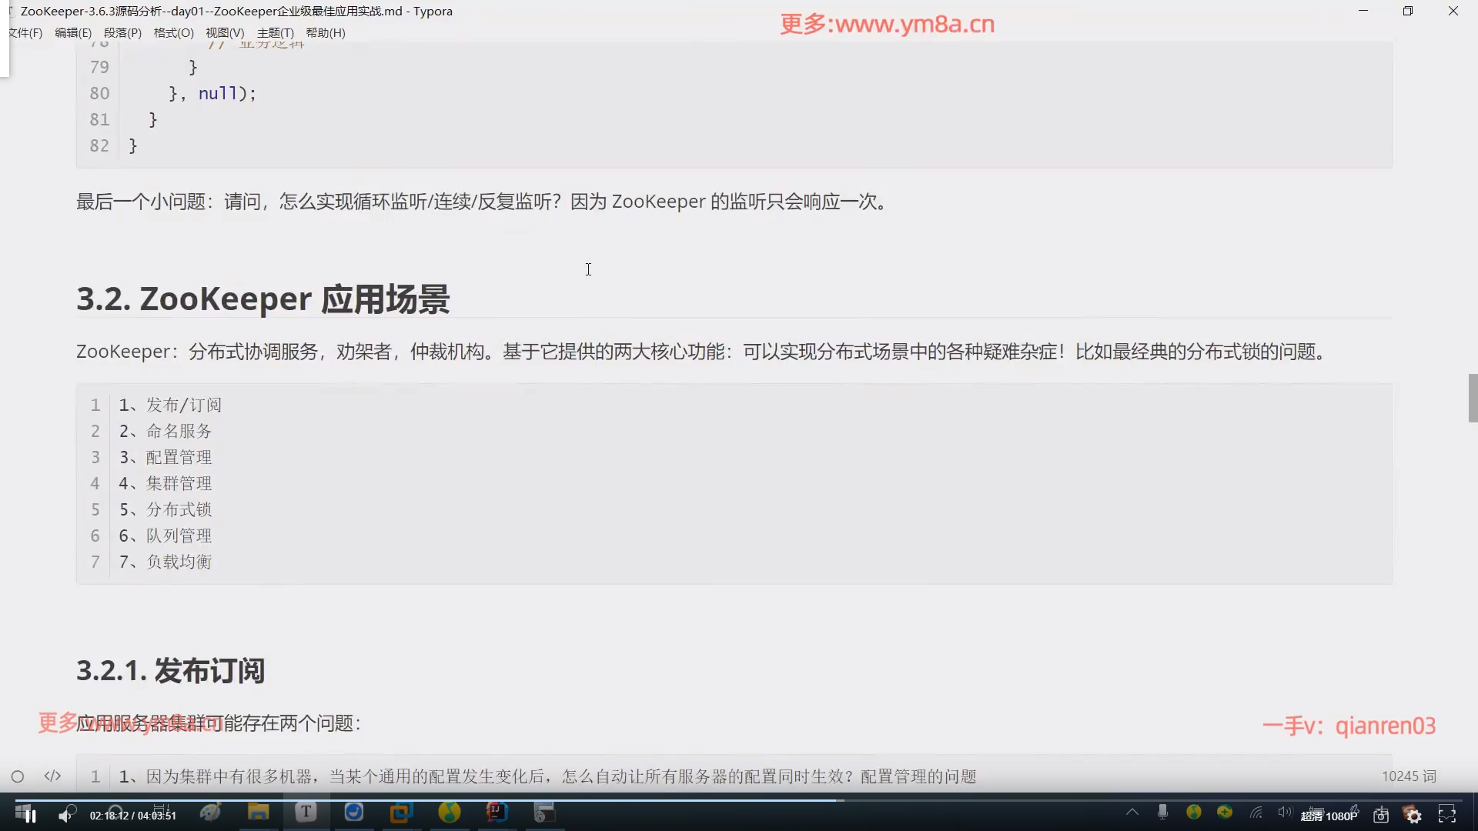
Task: Open File Explorer folder taskbar icon
Action: click(x=258, y=812)
